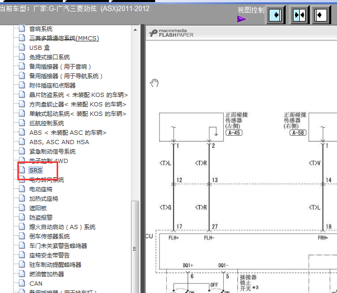Click the current vehicle model header text

[x=74, y=9]
